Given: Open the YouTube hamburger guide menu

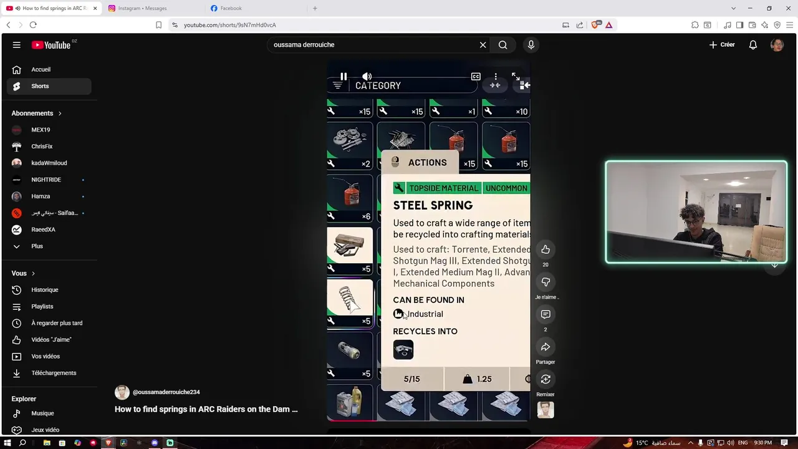Looking at the screenshot, I should coord(17,45).
